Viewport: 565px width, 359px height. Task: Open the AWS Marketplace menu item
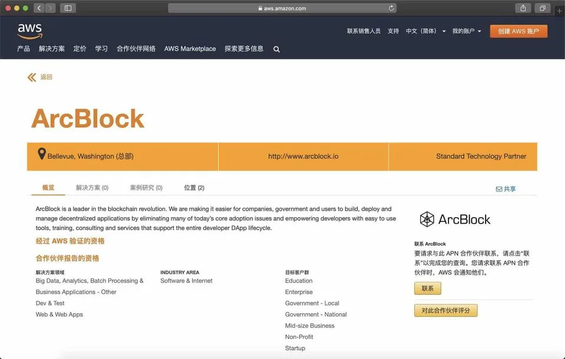coord(190,49)
